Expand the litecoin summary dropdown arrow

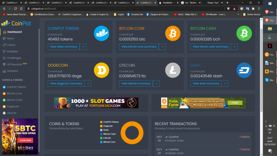(x=156, y=84)
